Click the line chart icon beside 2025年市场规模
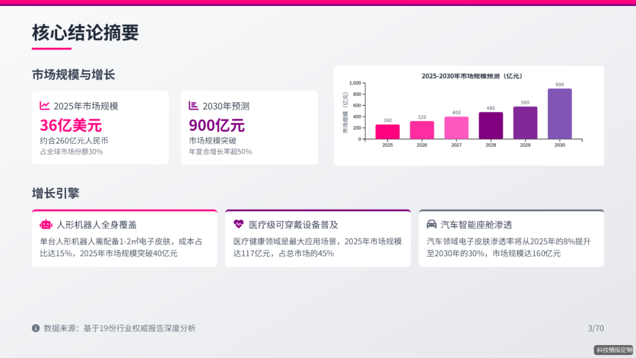636x358 pixels. coord(45,106)
